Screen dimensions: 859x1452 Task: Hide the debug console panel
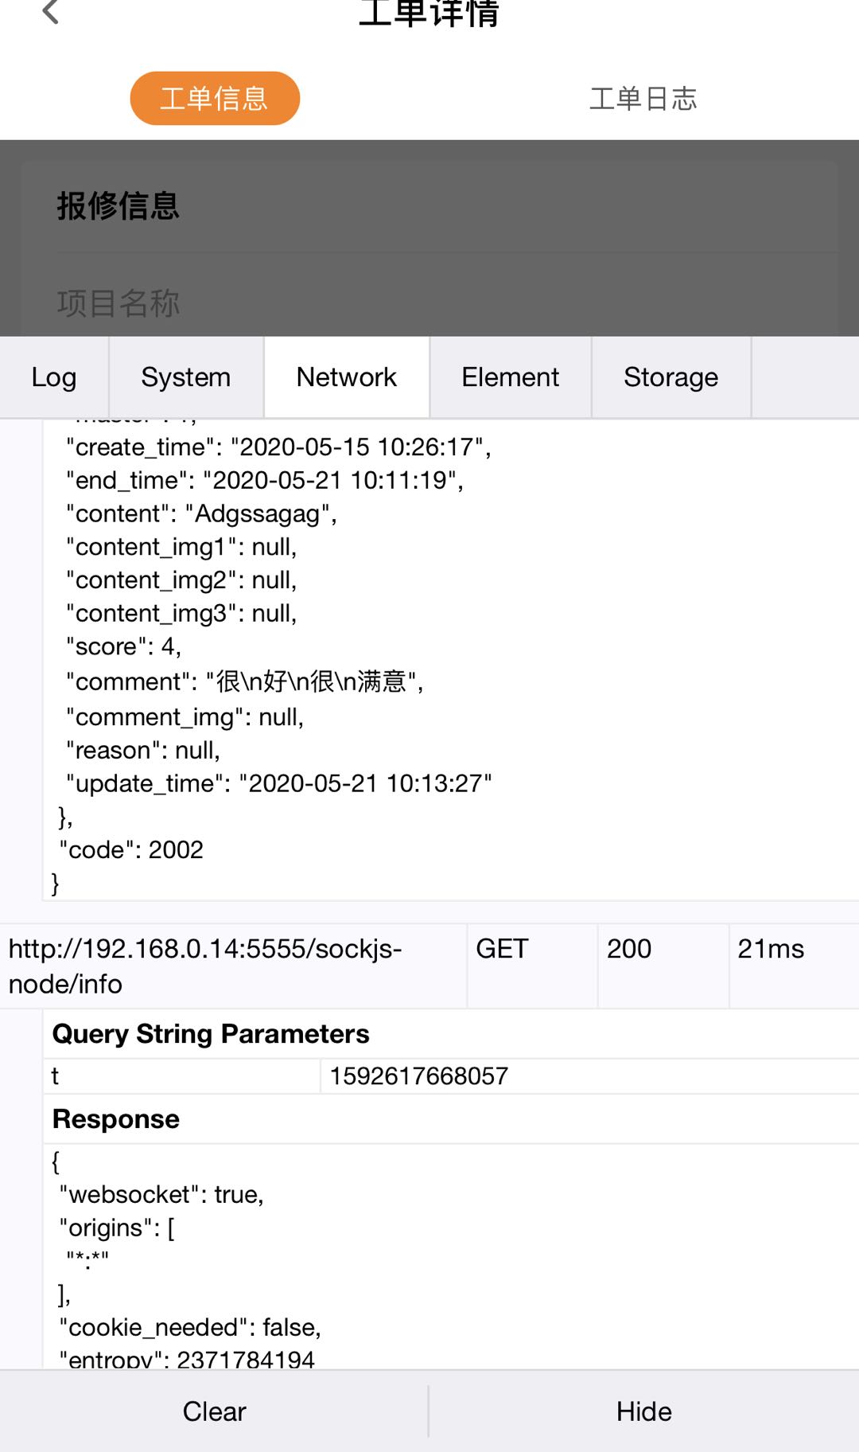point(643,1410)
